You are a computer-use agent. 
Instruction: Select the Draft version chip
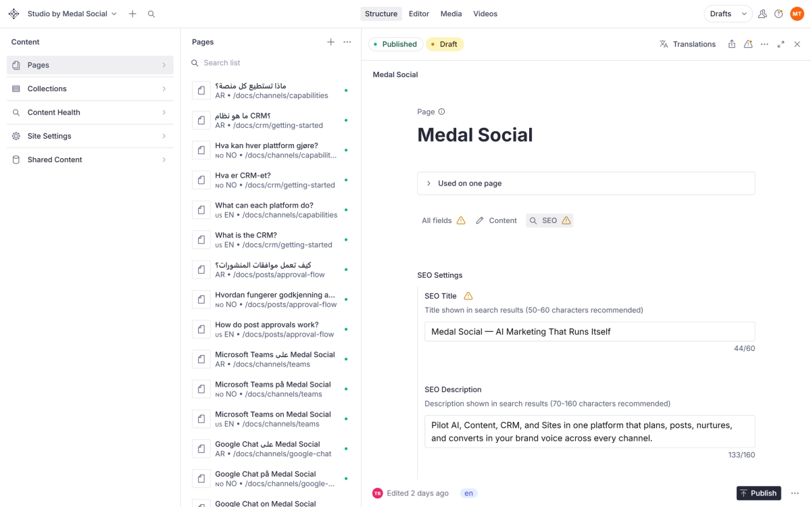[444, 44]
